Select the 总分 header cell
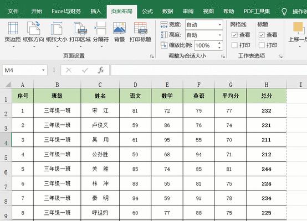307x221 pixels. click(267, 96)
